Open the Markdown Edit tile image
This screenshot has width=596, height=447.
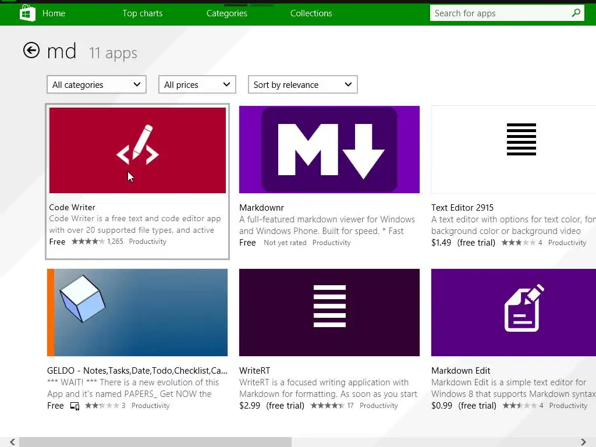[513, 313]
